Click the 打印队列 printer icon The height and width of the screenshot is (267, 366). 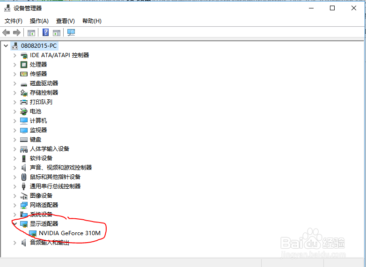(x=24, y=102)
